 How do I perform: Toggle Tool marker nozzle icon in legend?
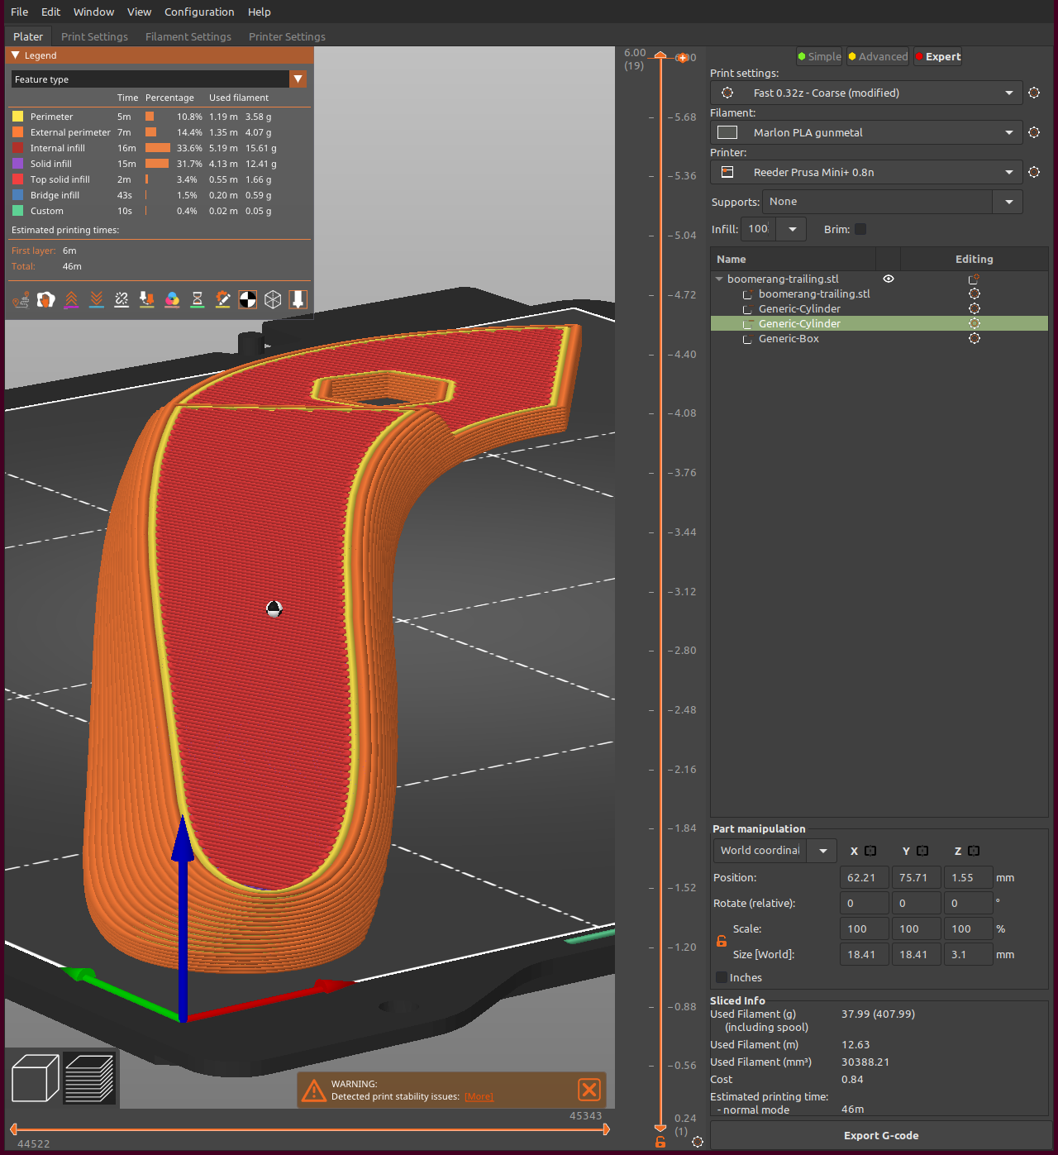[298, 299]
